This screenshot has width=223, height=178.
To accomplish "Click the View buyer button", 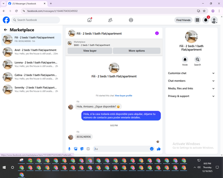I will click(90, 51).
